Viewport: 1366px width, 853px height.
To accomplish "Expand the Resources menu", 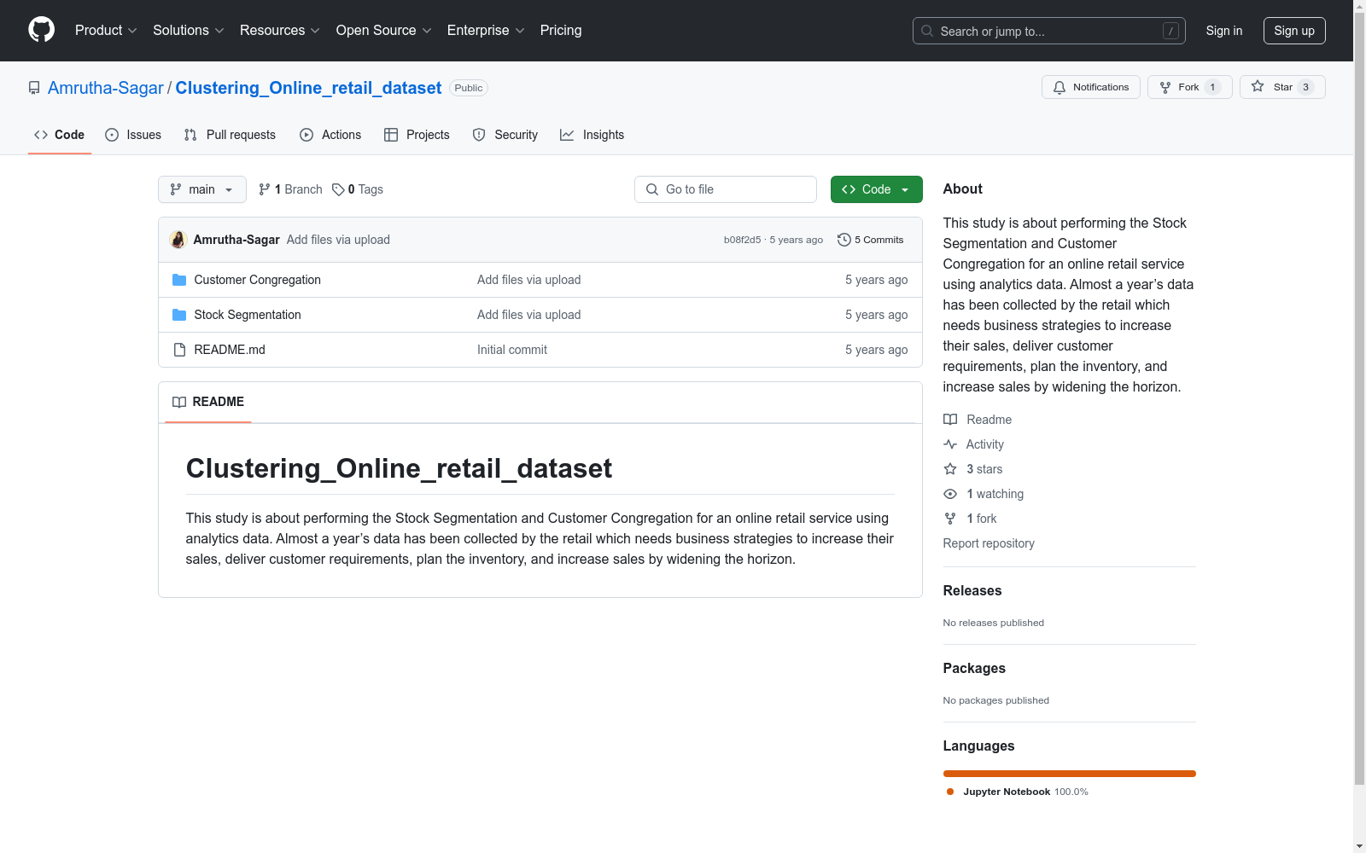I will click(x=280, y=30).
